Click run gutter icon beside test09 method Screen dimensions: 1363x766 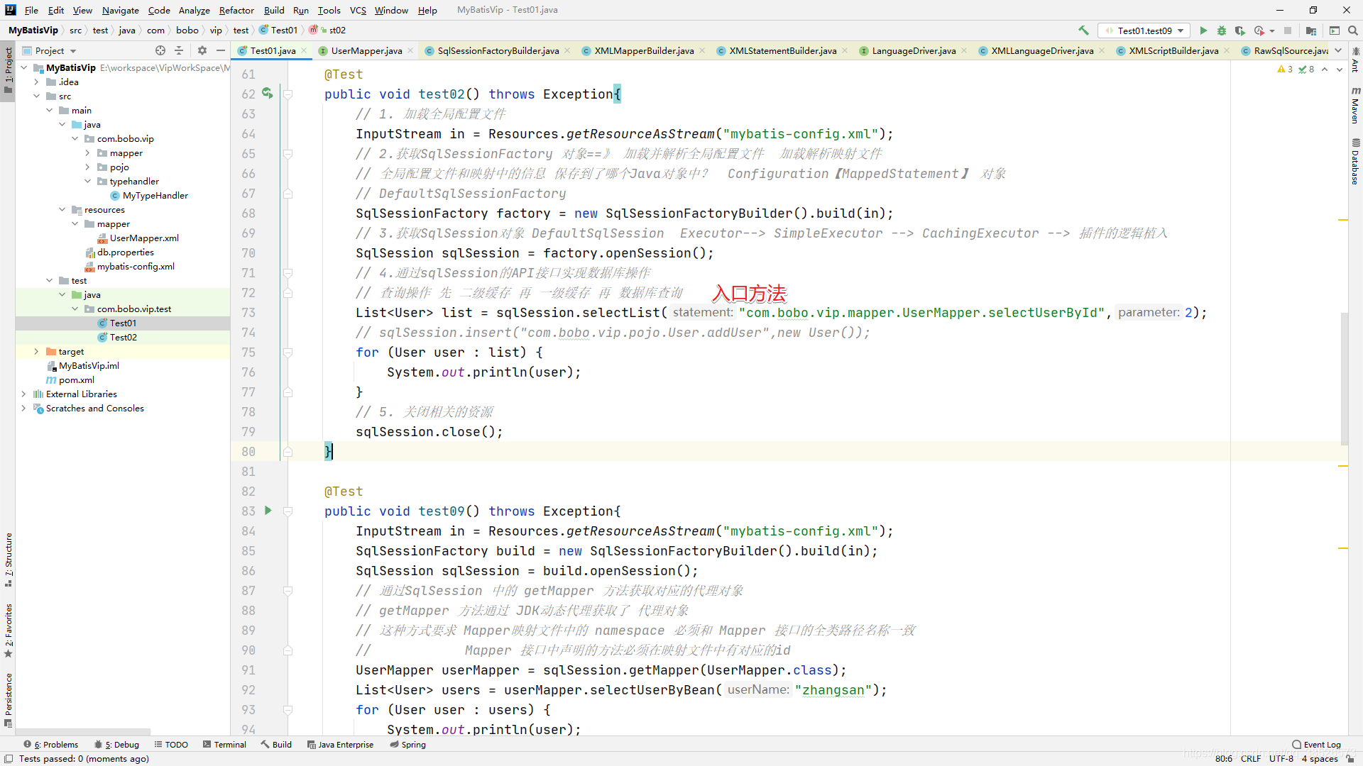coord(268,511)
